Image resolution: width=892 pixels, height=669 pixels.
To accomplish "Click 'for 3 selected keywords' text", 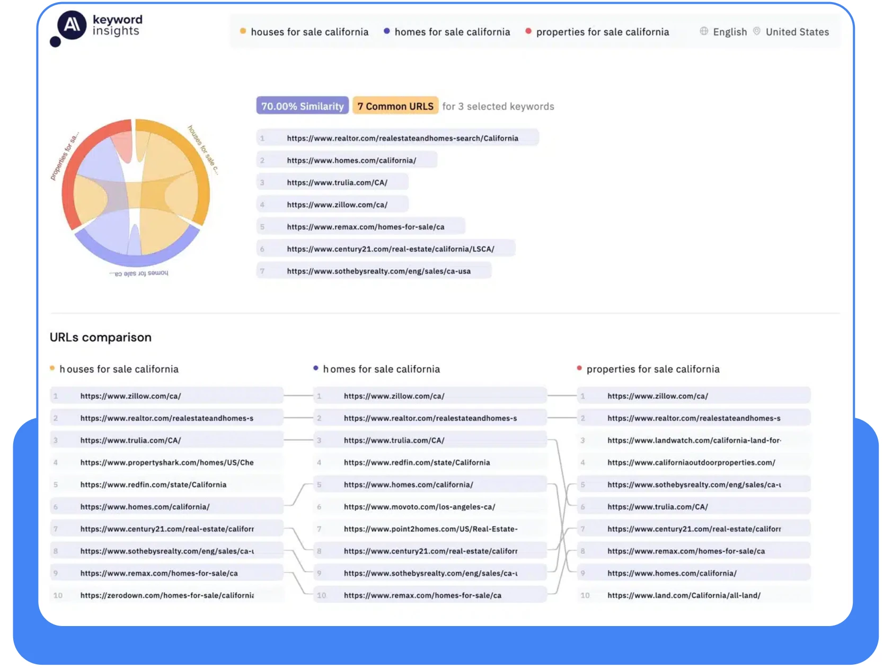I will 498,107.
